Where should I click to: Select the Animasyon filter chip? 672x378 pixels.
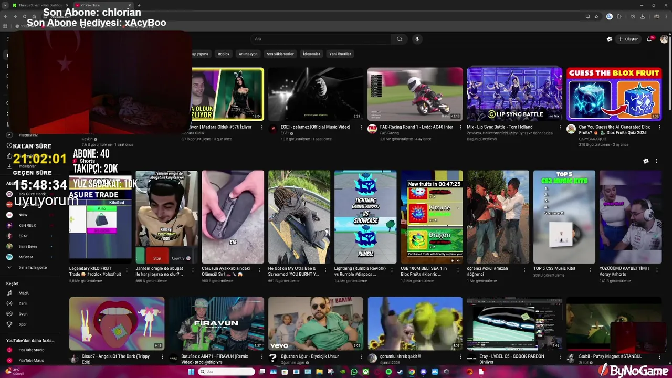[248, 54]
